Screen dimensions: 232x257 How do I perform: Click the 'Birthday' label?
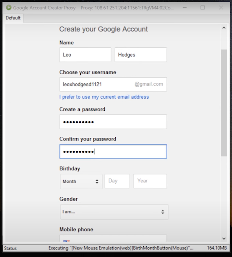click(x=70, y=169)
